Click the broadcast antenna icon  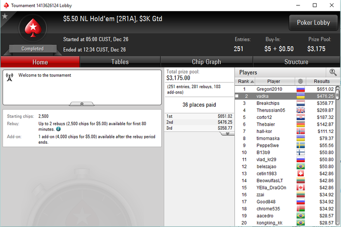point(10,77)
